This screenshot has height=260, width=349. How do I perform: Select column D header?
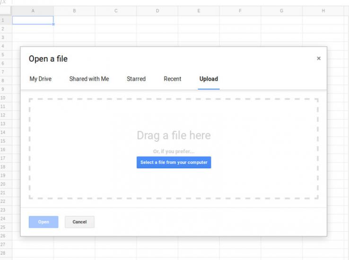[x=157, y=11]
